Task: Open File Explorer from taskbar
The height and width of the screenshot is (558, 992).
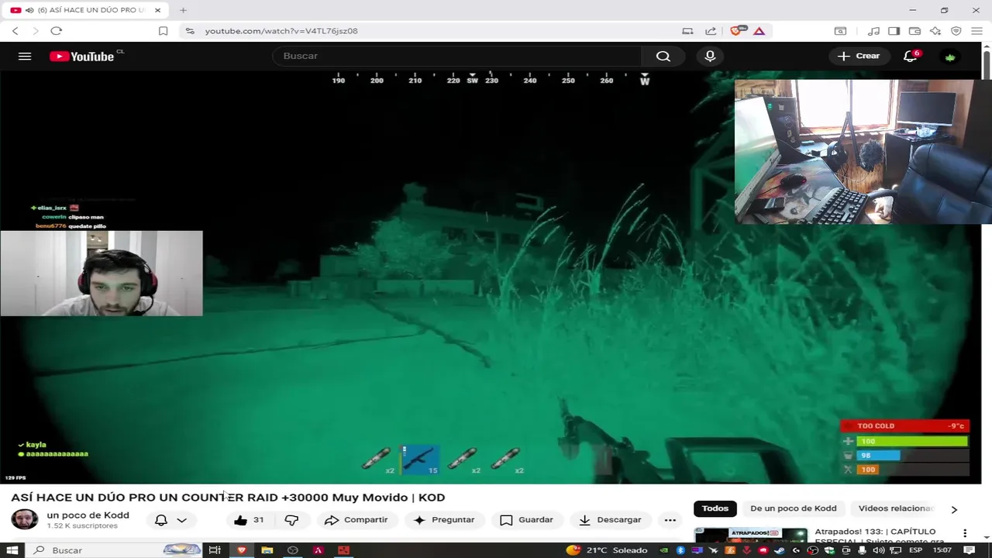Action: (x=267, y=550)
